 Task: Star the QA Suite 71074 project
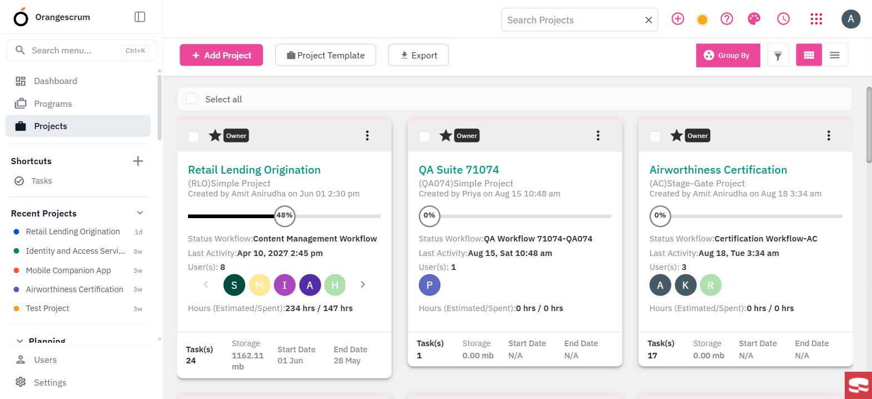(x=446, y=135)
